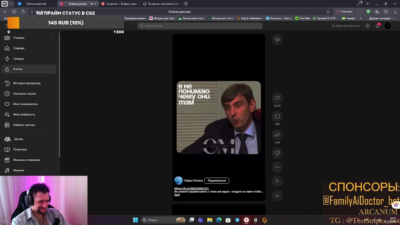Open Наука Успеха channel avatar
This screenshot has width=400, height=225.
[178, 181]
